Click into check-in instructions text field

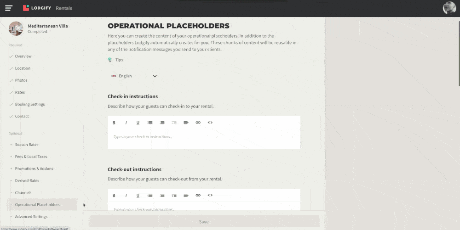click(204, 139)
